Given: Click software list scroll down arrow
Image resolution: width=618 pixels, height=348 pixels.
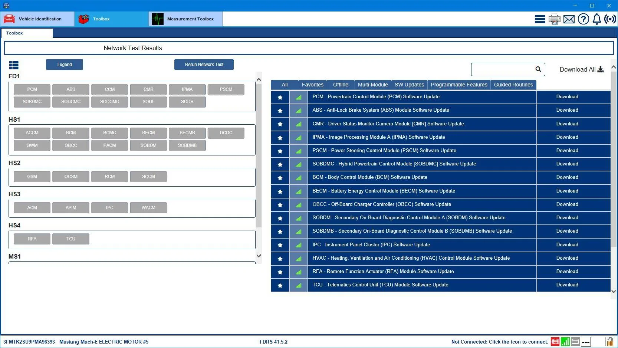Looking at the screenshot, I should (614, 292).
